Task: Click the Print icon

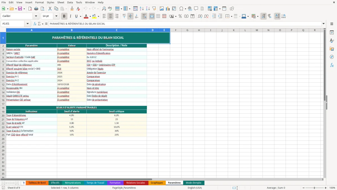Action: [36, 9]
